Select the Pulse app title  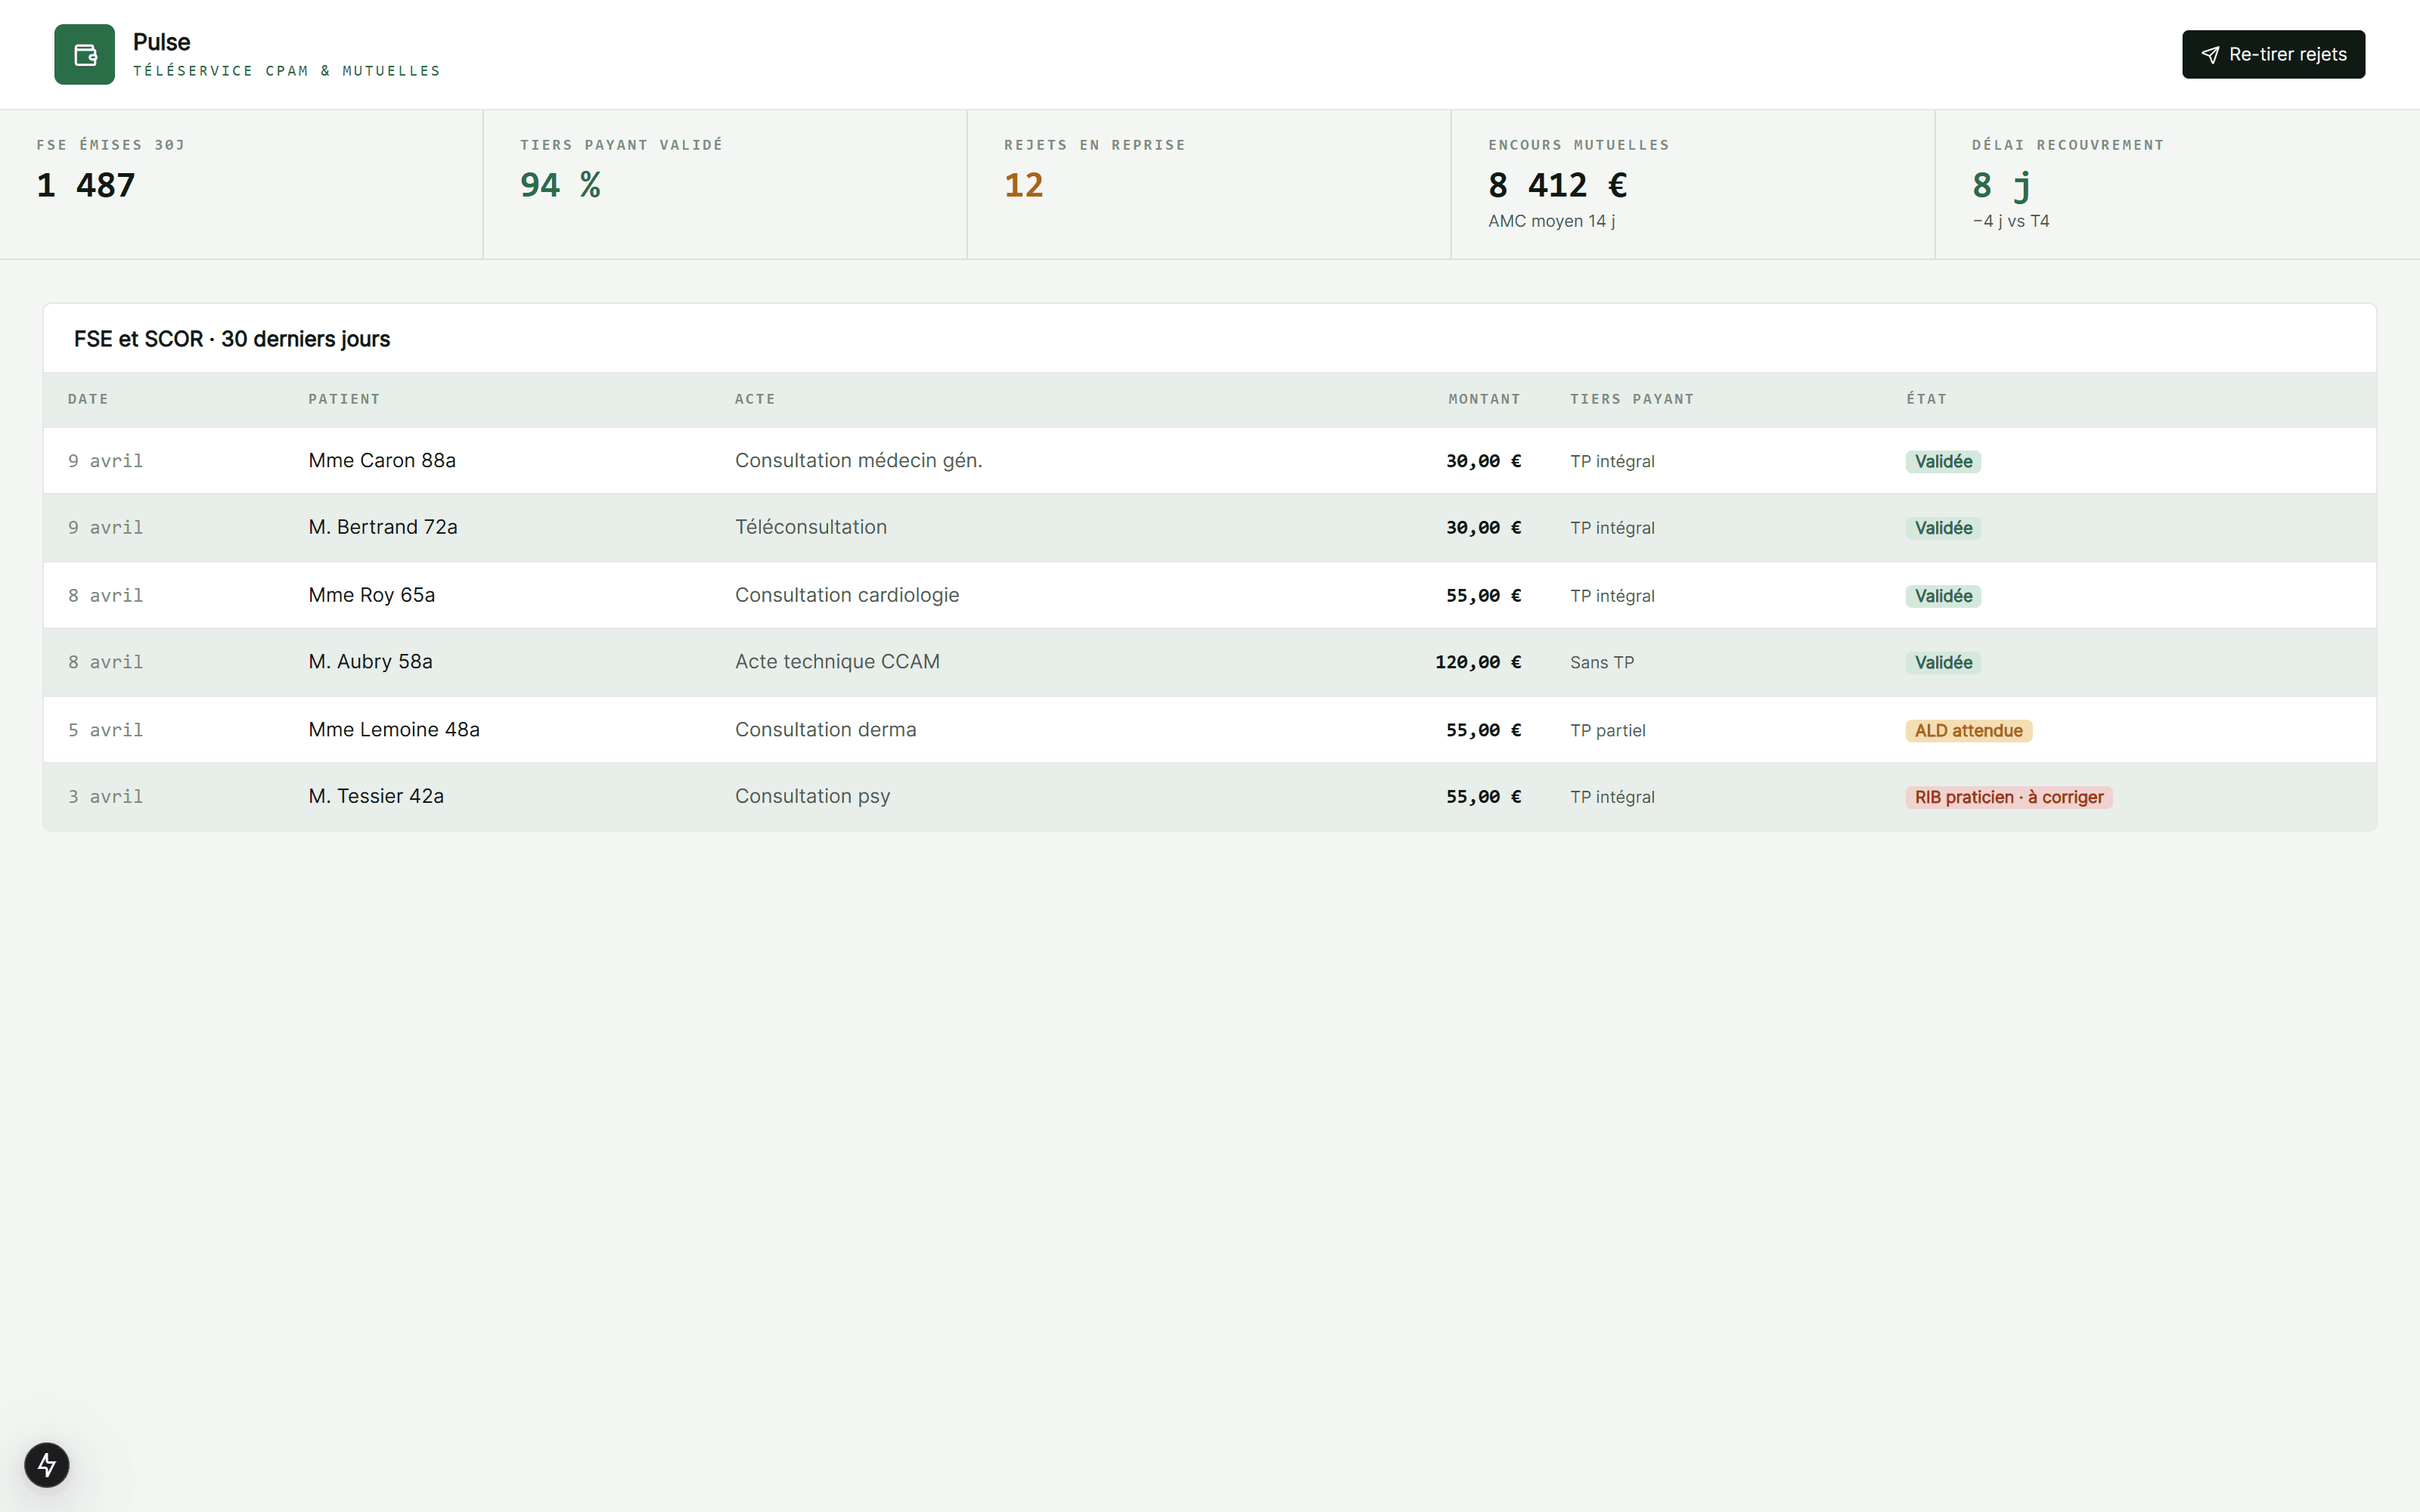(x=161, y=42)
